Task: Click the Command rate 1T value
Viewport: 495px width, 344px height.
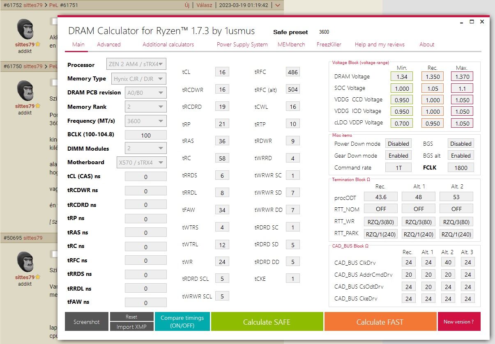Action: (x=398, y=167)
